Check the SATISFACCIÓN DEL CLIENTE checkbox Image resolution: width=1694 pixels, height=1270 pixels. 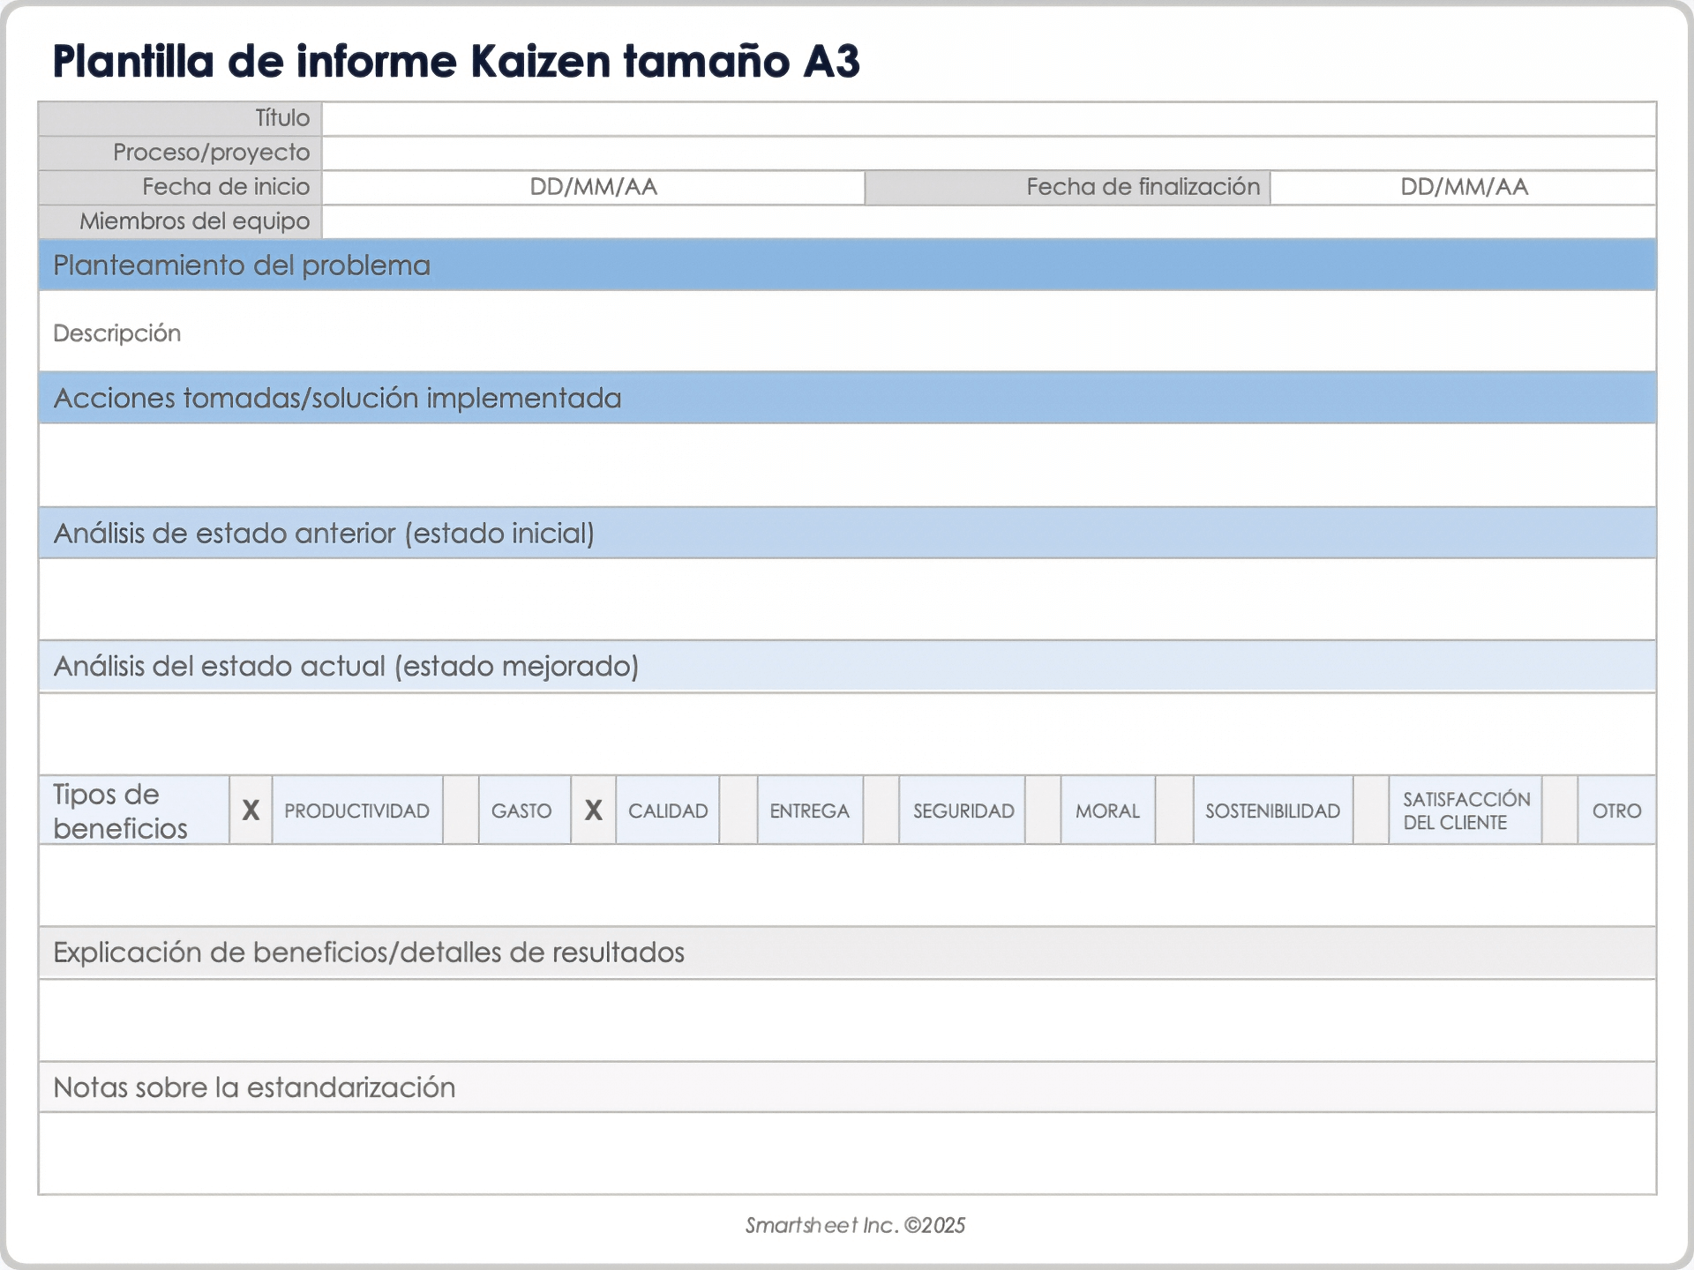pos(1371,809)
